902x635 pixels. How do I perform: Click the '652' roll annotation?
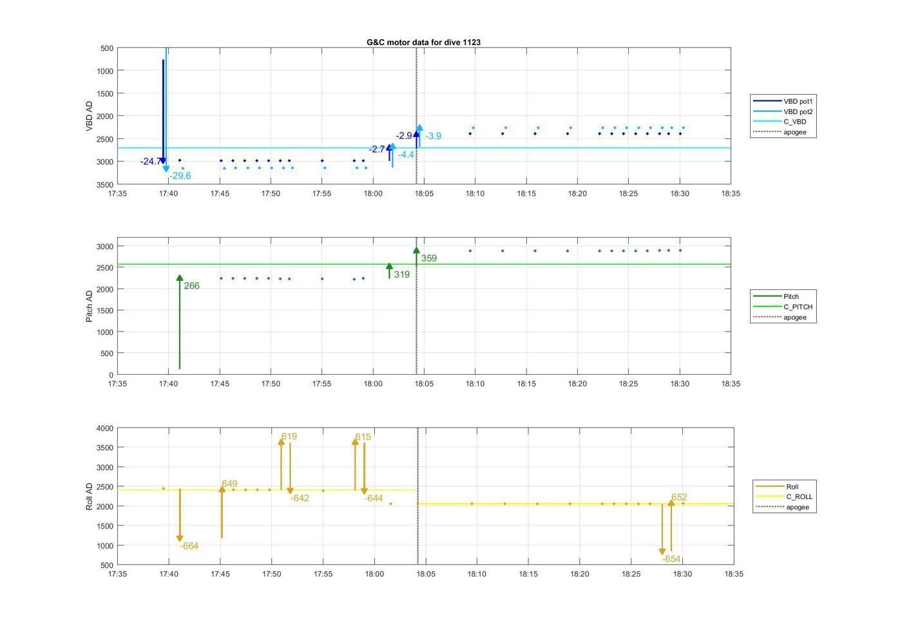[x=679, y=497]
